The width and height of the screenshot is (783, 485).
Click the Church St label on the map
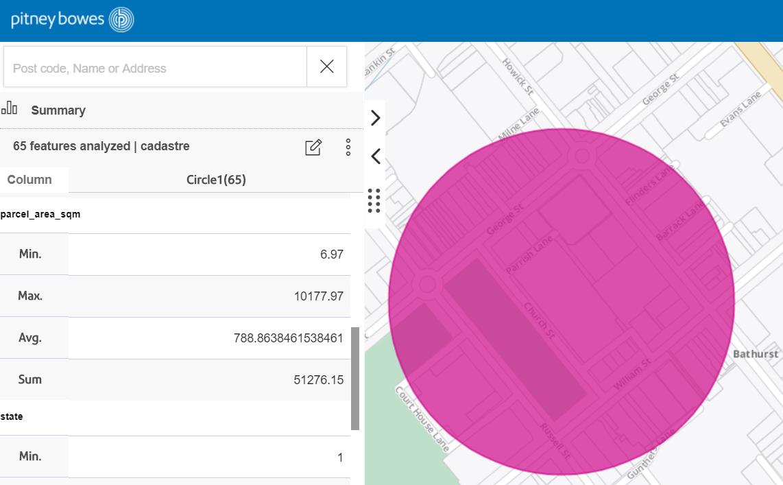click(540, 321)
